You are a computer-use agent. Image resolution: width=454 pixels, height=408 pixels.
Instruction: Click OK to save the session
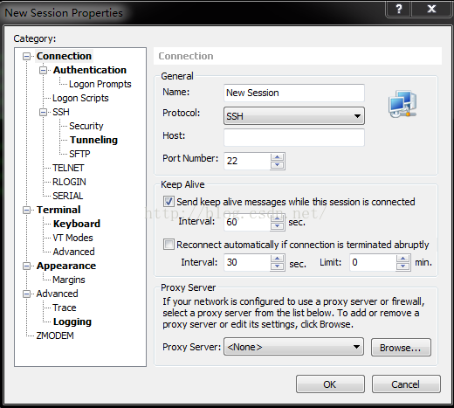(x=330, y=384)
